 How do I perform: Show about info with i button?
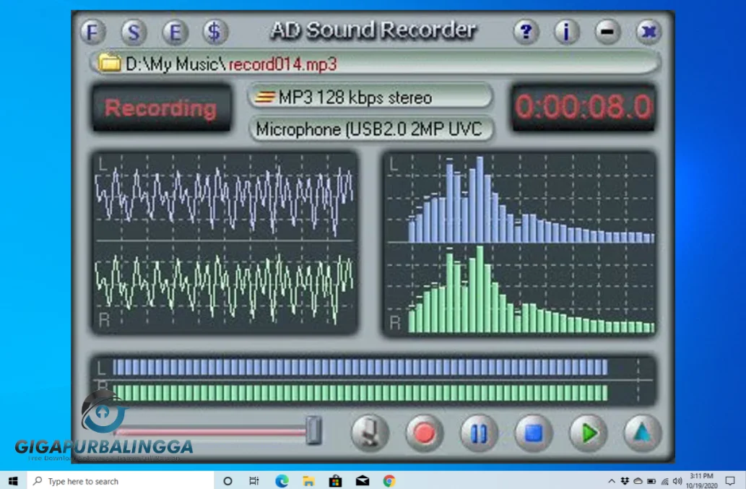[x=567, y=32]
